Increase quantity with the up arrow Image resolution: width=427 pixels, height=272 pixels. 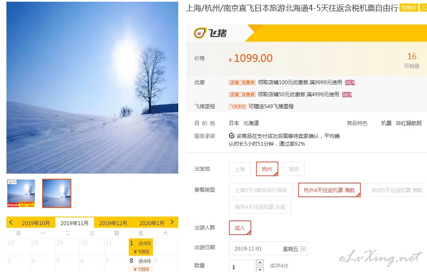click(x=260, y=263)
